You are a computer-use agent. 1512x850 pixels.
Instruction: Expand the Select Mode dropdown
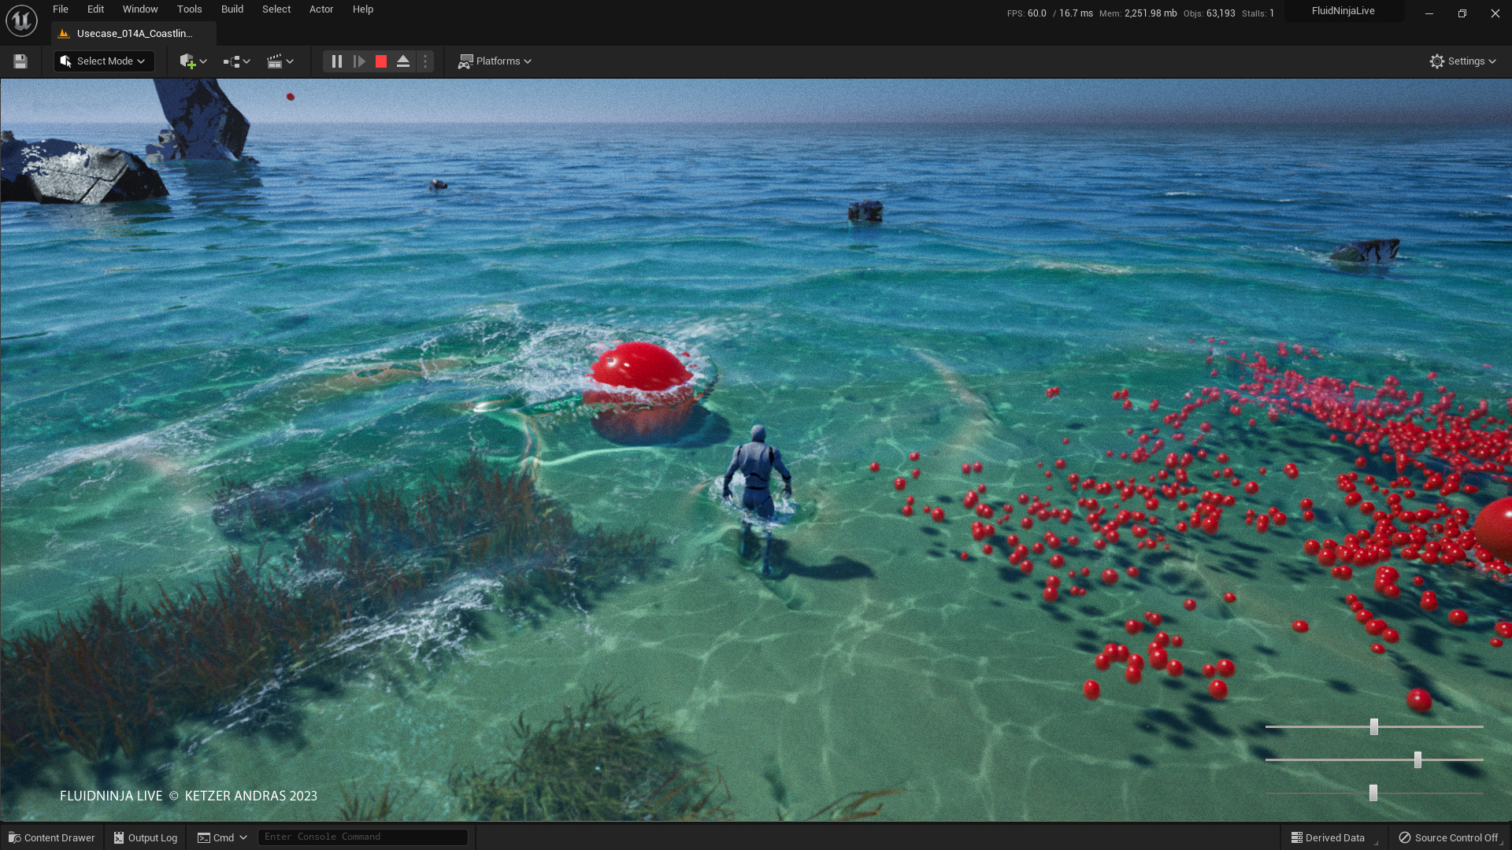pos(104,61)
